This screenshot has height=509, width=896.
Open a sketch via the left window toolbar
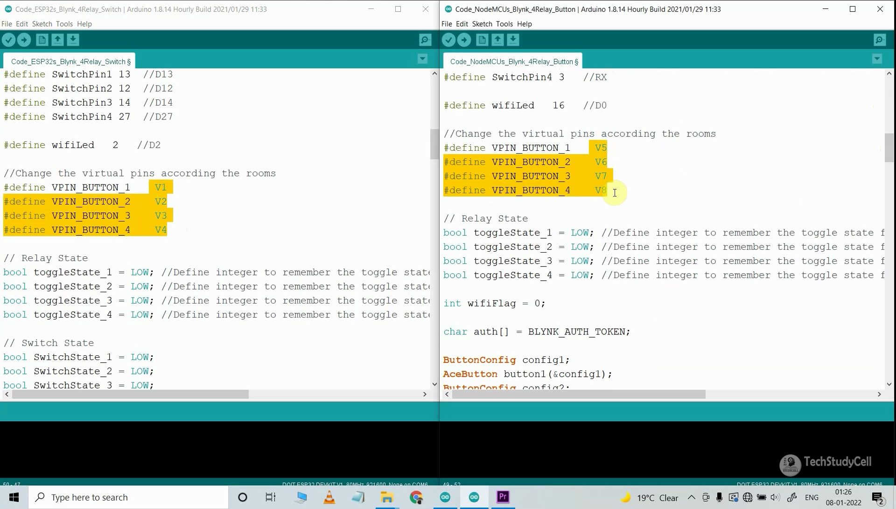[57, 40]
